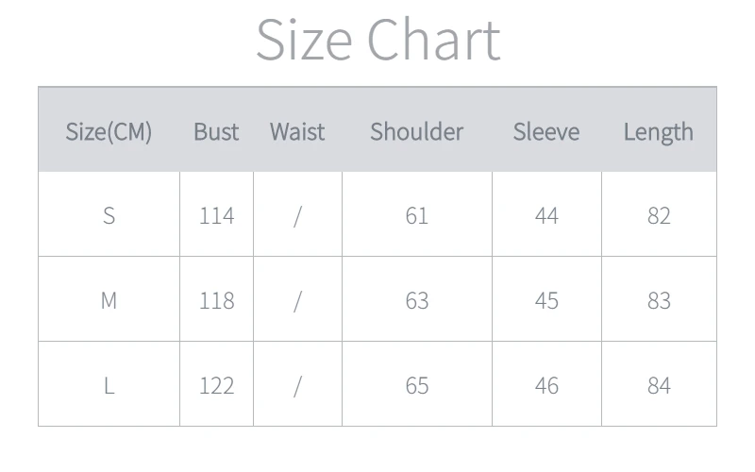Click the Shoulder column header
755x472 pixels.
pos(416,131)
